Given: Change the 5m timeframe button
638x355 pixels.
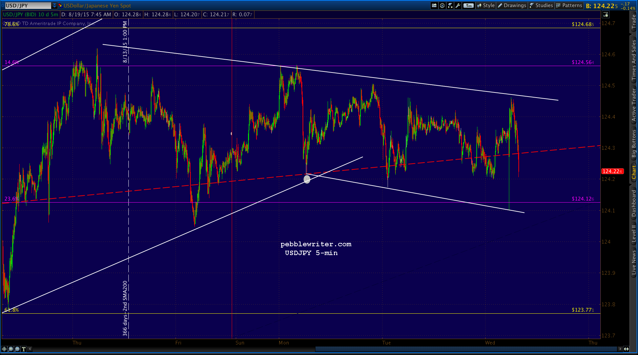Looking at the screenshot, I should (468, 5).
